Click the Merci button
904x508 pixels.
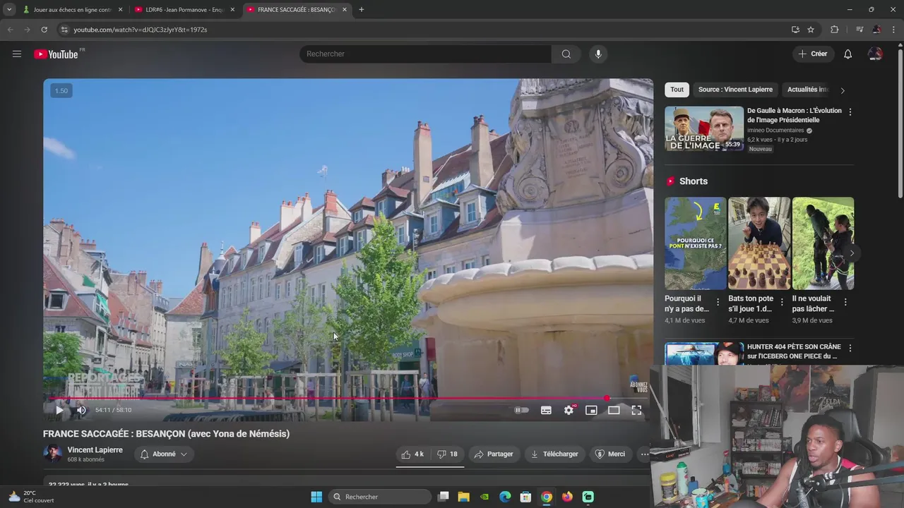coord(610,454)
